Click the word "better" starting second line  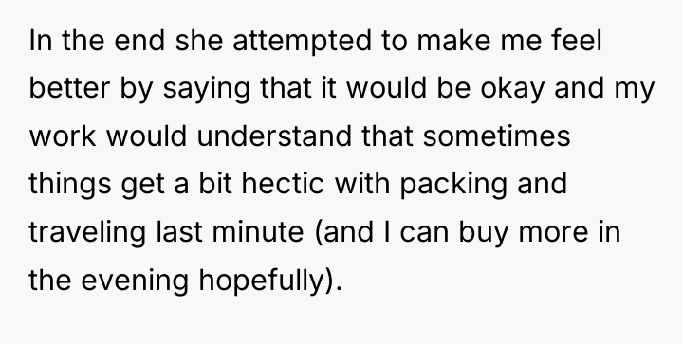[x=69, y=87]
